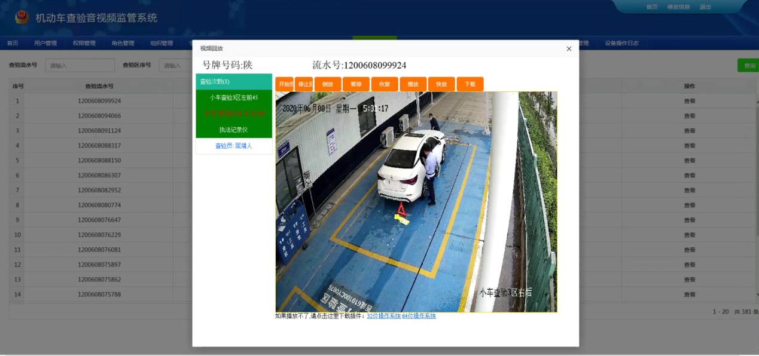Click the surveillance video playback area

[416, 202]
